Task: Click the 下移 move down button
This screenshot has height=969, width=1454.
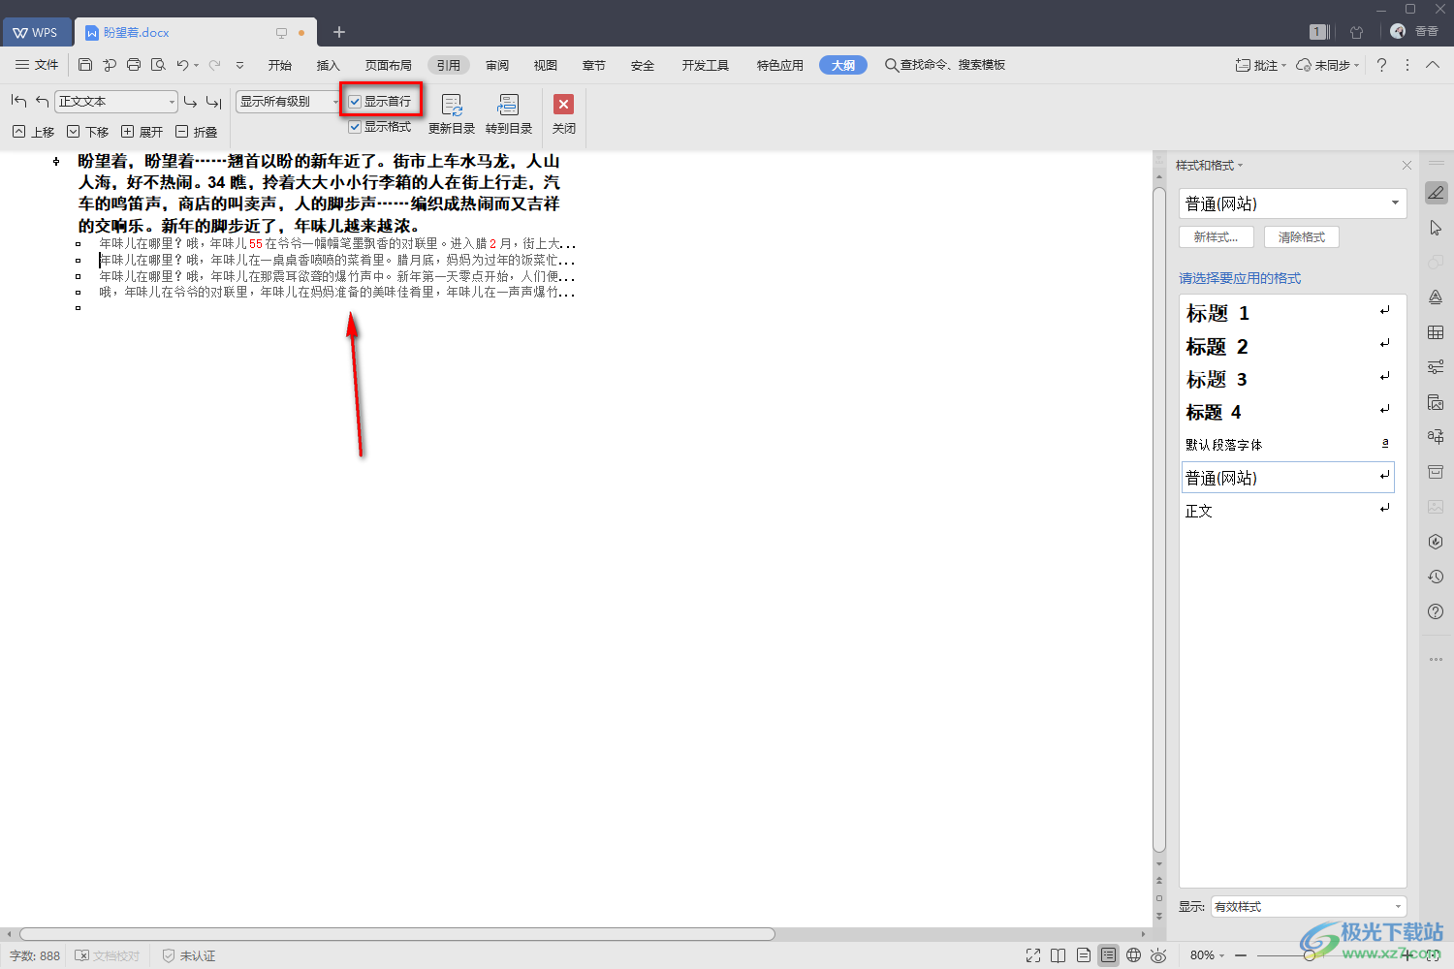Action: (x=87, y=132)
